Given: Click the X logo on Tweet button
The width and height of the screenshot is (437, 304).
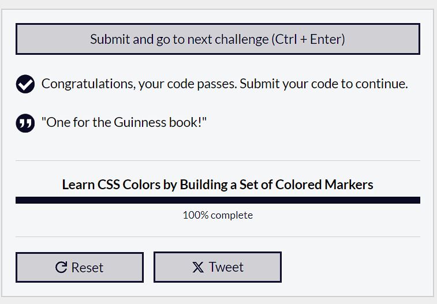Looking at the screenshot, I should coord(198,267).
